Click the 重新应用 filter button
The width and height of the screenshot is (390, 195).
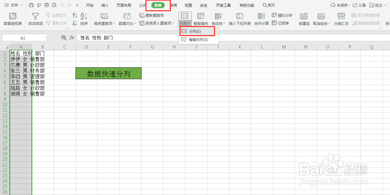tap(56, 23)
